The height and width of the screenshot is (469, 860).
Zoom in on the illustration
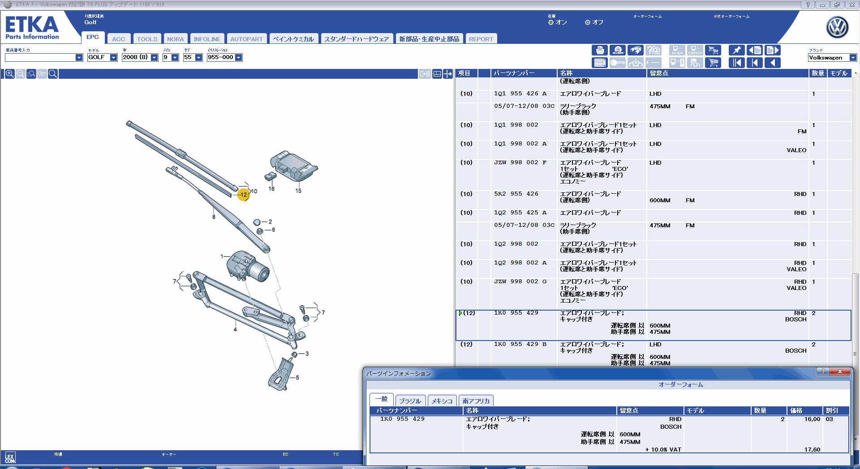tap(9, 74)
